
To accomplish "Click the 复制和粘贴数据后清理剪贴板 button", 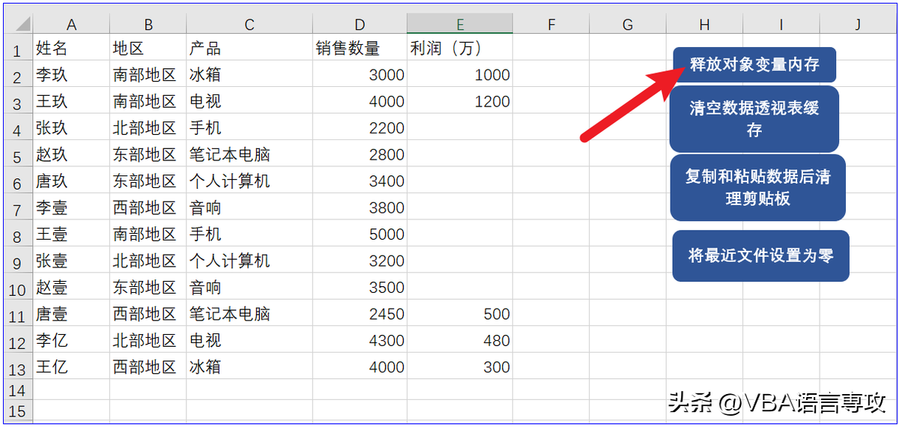I will 757,188.
